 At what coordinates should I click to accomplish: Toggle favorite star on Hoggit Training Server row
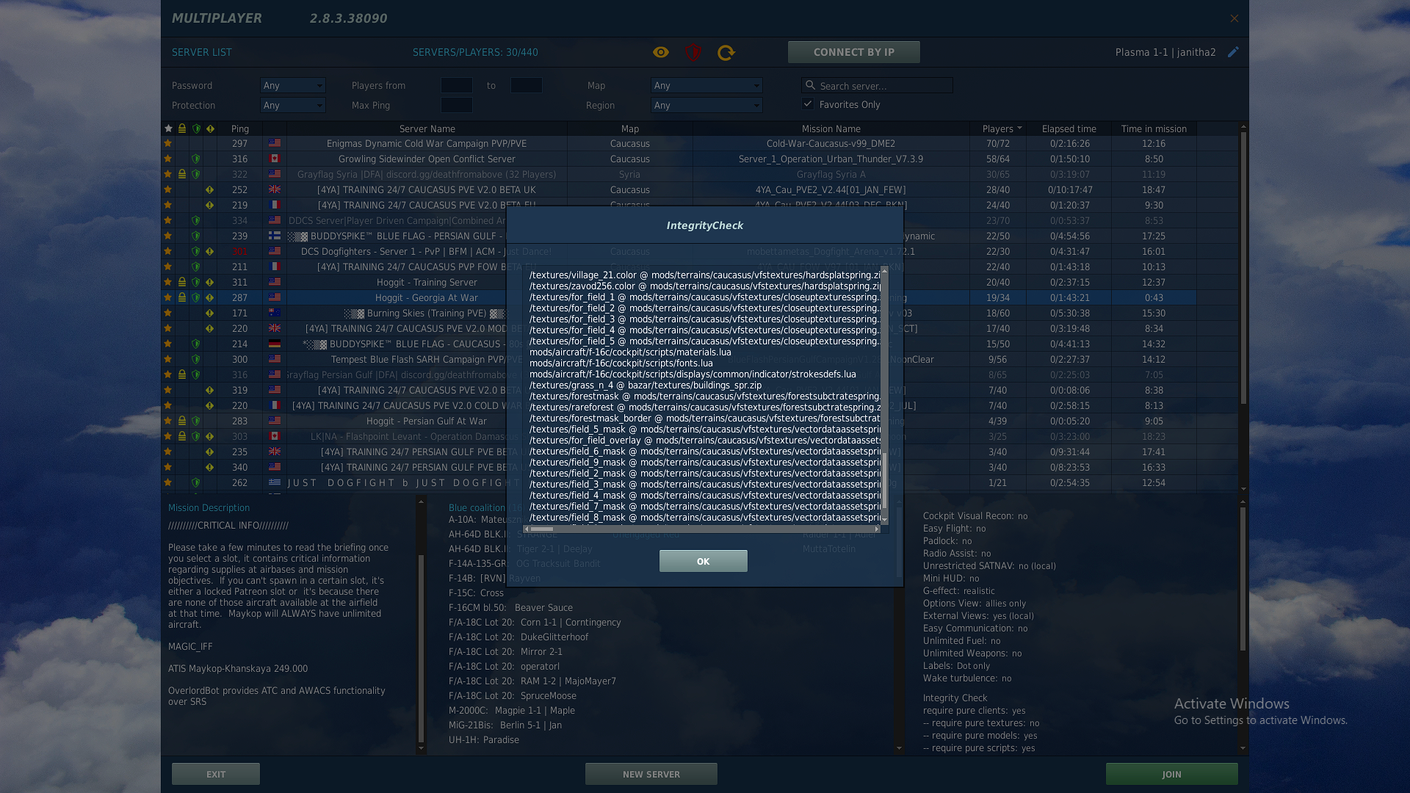(168, 282)
